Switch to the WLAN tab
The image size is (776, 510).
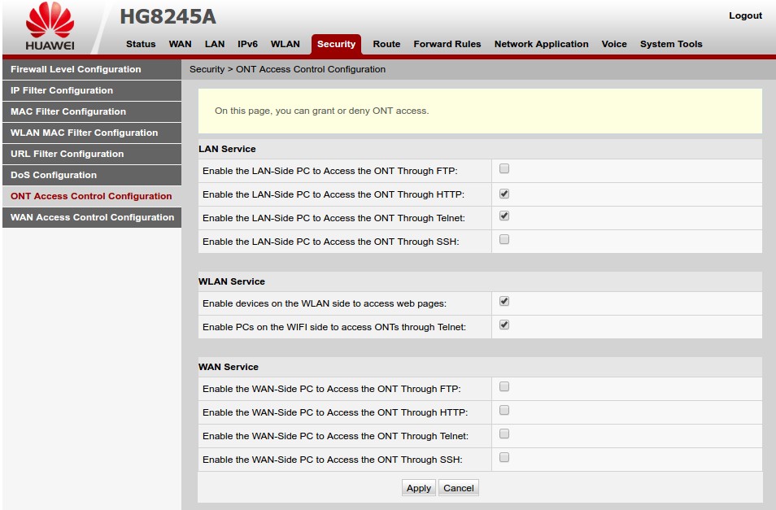pyautogui.click(x=286, y=44)
